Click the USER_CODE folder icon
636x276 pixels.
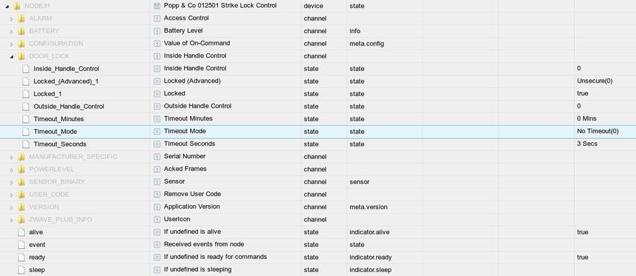pyautogui.click(x=21, y=194)
